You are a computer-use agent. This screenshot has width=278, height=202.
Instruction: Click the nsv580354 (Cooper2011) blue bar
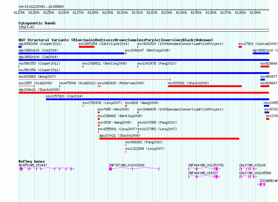coord(144,73)
